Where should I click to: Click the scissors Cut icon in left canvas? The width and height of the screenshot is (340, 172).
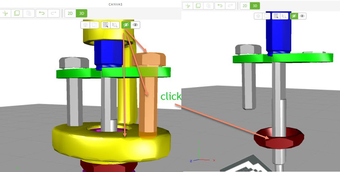tap(5, 14)
